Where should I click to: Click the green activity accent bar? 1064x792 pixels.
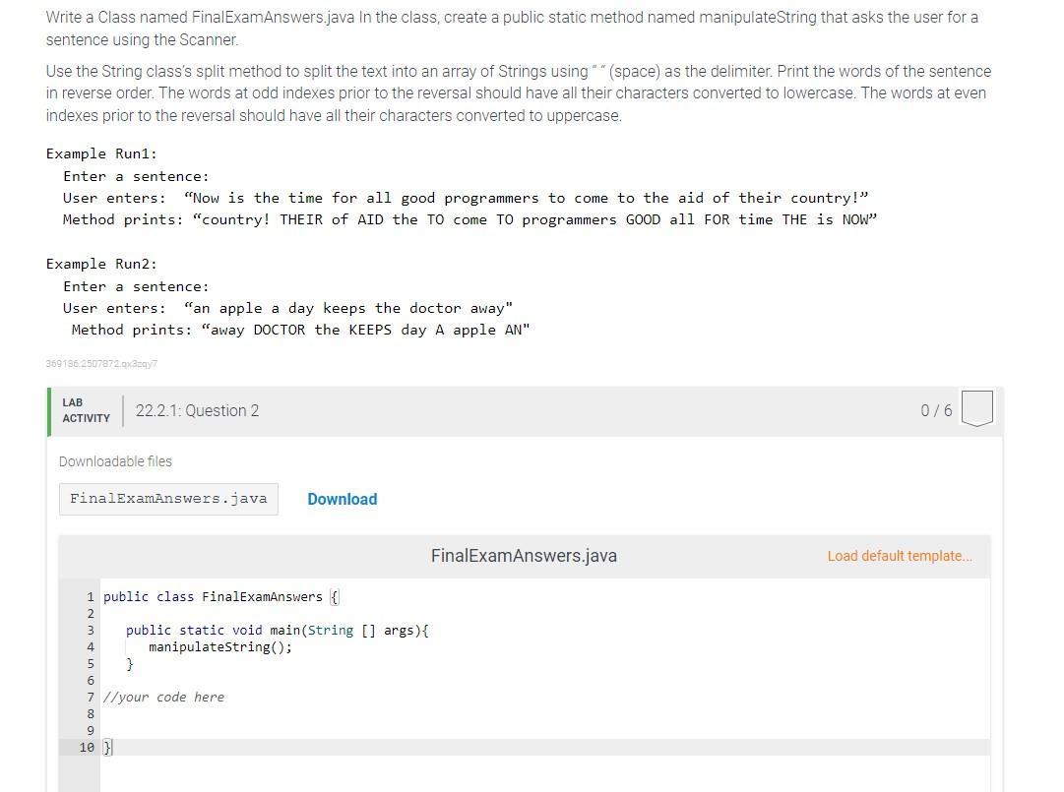point(47,410)
